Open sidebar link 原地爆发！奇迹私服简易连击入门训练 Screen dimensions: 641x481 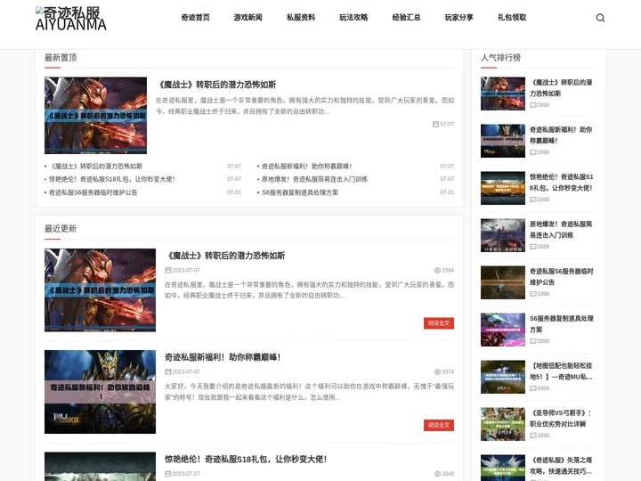pos(561,230)
